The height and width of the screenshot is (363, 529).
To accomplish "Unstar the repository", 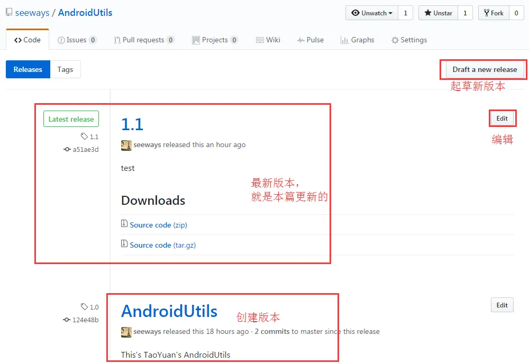I will [x=438, y=13].
